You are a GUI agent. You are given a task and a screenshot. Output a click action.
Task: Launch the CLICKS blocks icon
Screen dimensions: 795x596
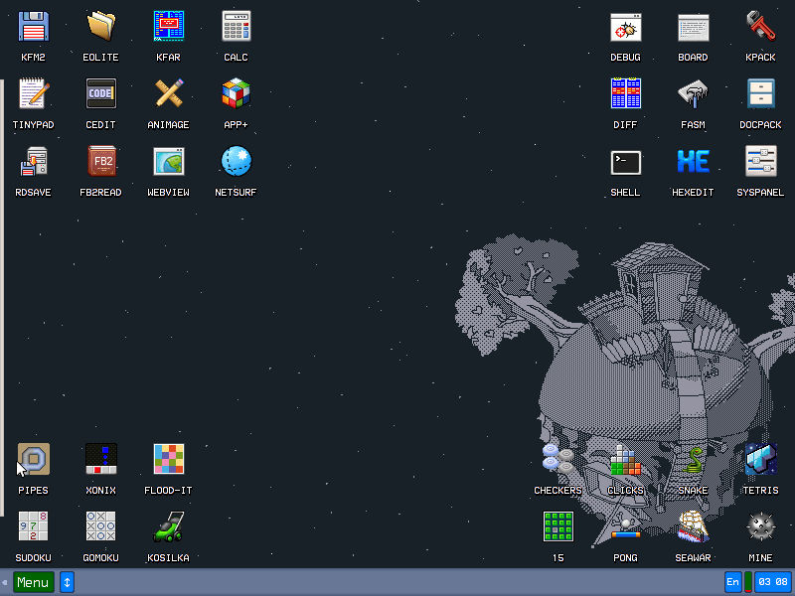[626, 459]
